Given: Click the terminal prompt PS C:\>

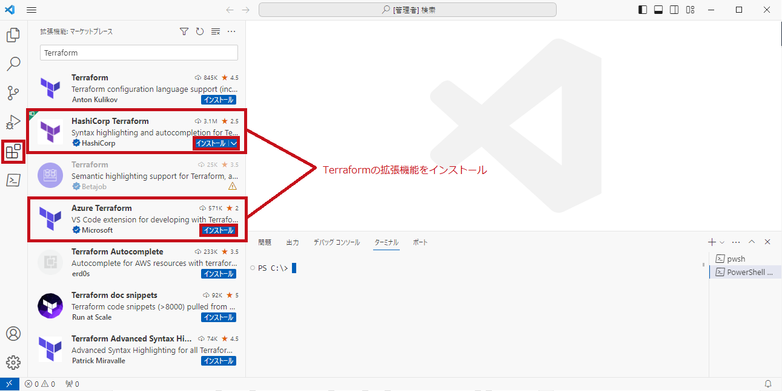Looking at the screenshot, I should point(273,268).
